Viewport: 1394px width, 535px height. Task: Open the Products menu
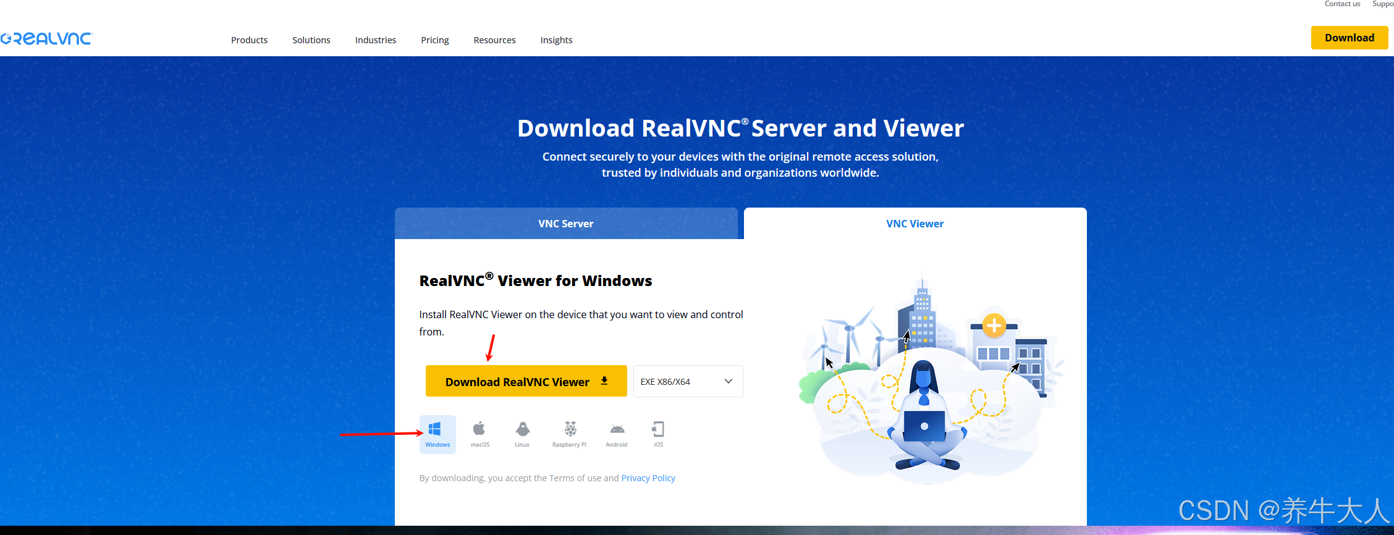click(x=250, y=40)
